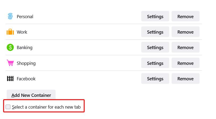Click the pink Shopping cart icon

point(10,63)
